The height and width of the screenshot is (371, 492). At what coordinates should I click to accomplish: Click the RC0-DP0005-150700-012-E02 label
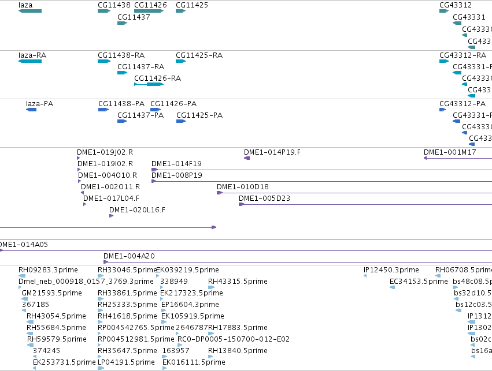click(x=234, y=340)
